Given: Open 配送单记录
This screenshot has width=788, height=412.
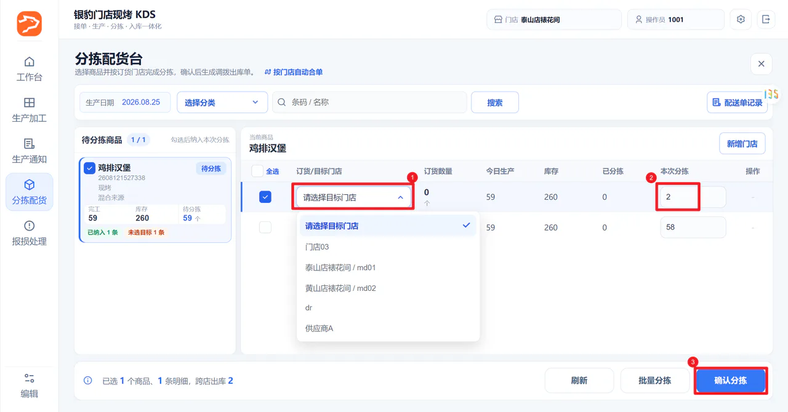Looking at the screenshot, I should [x=737, y=102].
